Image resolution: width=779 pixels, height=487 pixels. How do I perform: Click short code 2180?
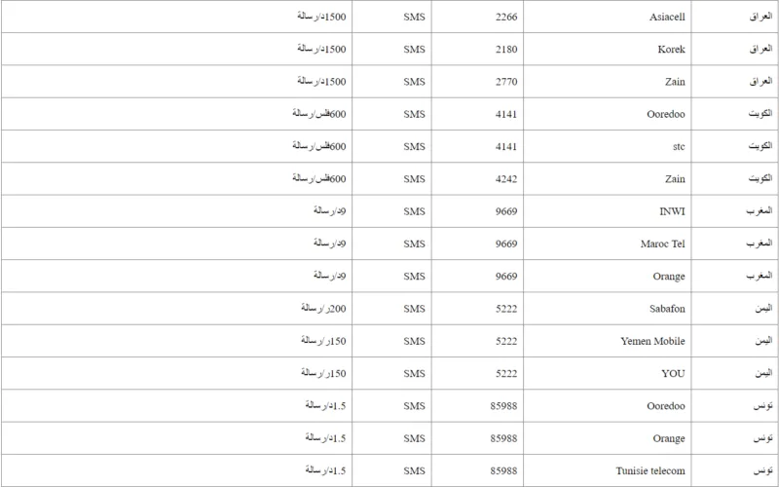[508, 49]
